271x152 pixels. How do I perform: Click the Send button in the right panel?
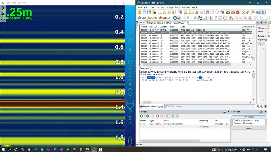261,44
